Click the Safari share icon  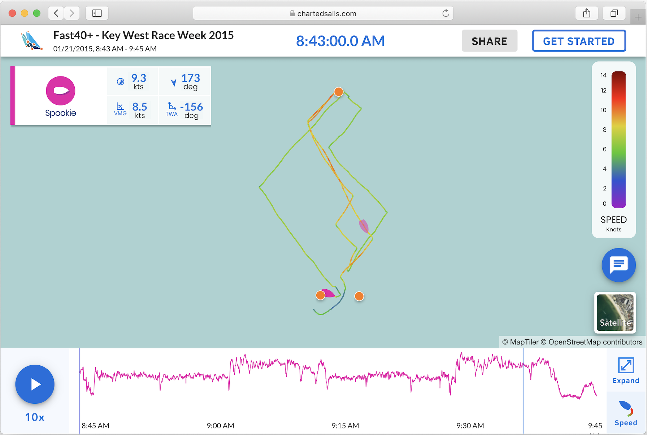pos(587,13)
